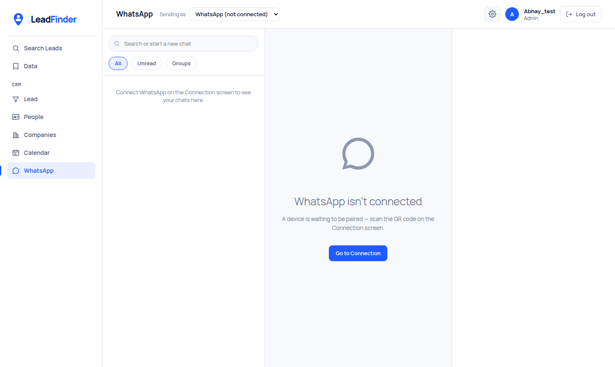The image size is (615, 367).
Task: Navigate to Data section
Action: tap(51, 66)
